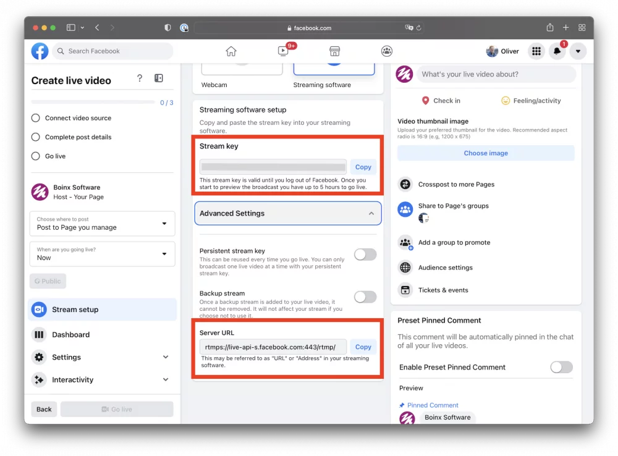Click the What's your live video about field
The width and height of the screenshot is (618, 456).
click(x=497, y=74)
